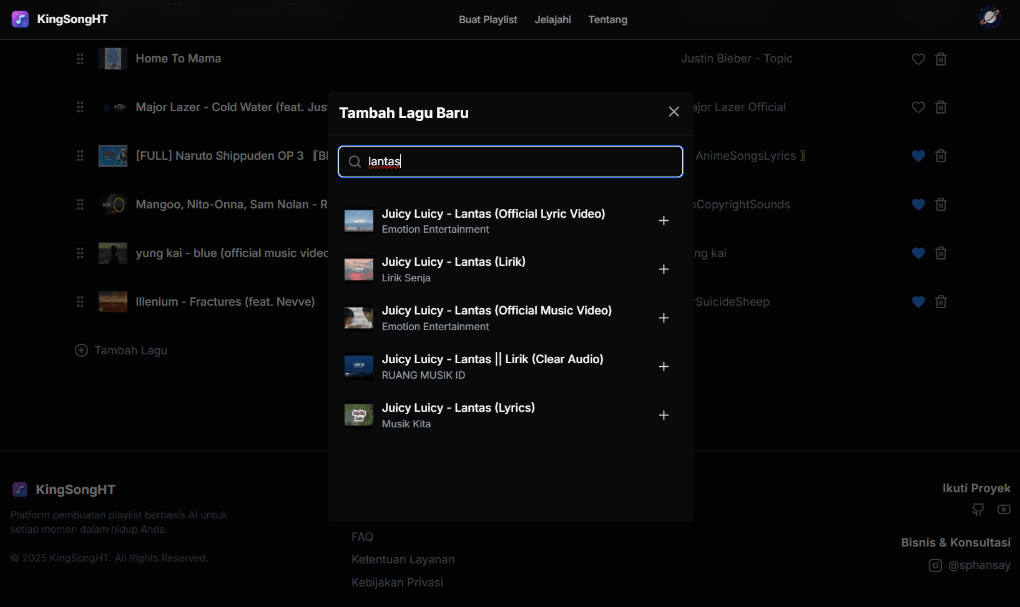Image resolution: width=1020 pixels, height=607 pixels.
Task: Click trash icon for Illenium Fractures song
Action: (x=941, y=302)
